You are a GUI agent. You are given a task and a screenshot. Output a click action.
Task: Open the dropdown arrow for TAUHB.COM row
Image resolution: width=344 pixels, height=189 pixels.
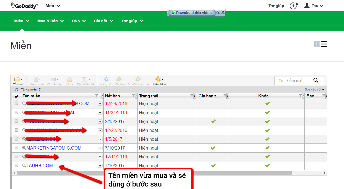[100, 166]
